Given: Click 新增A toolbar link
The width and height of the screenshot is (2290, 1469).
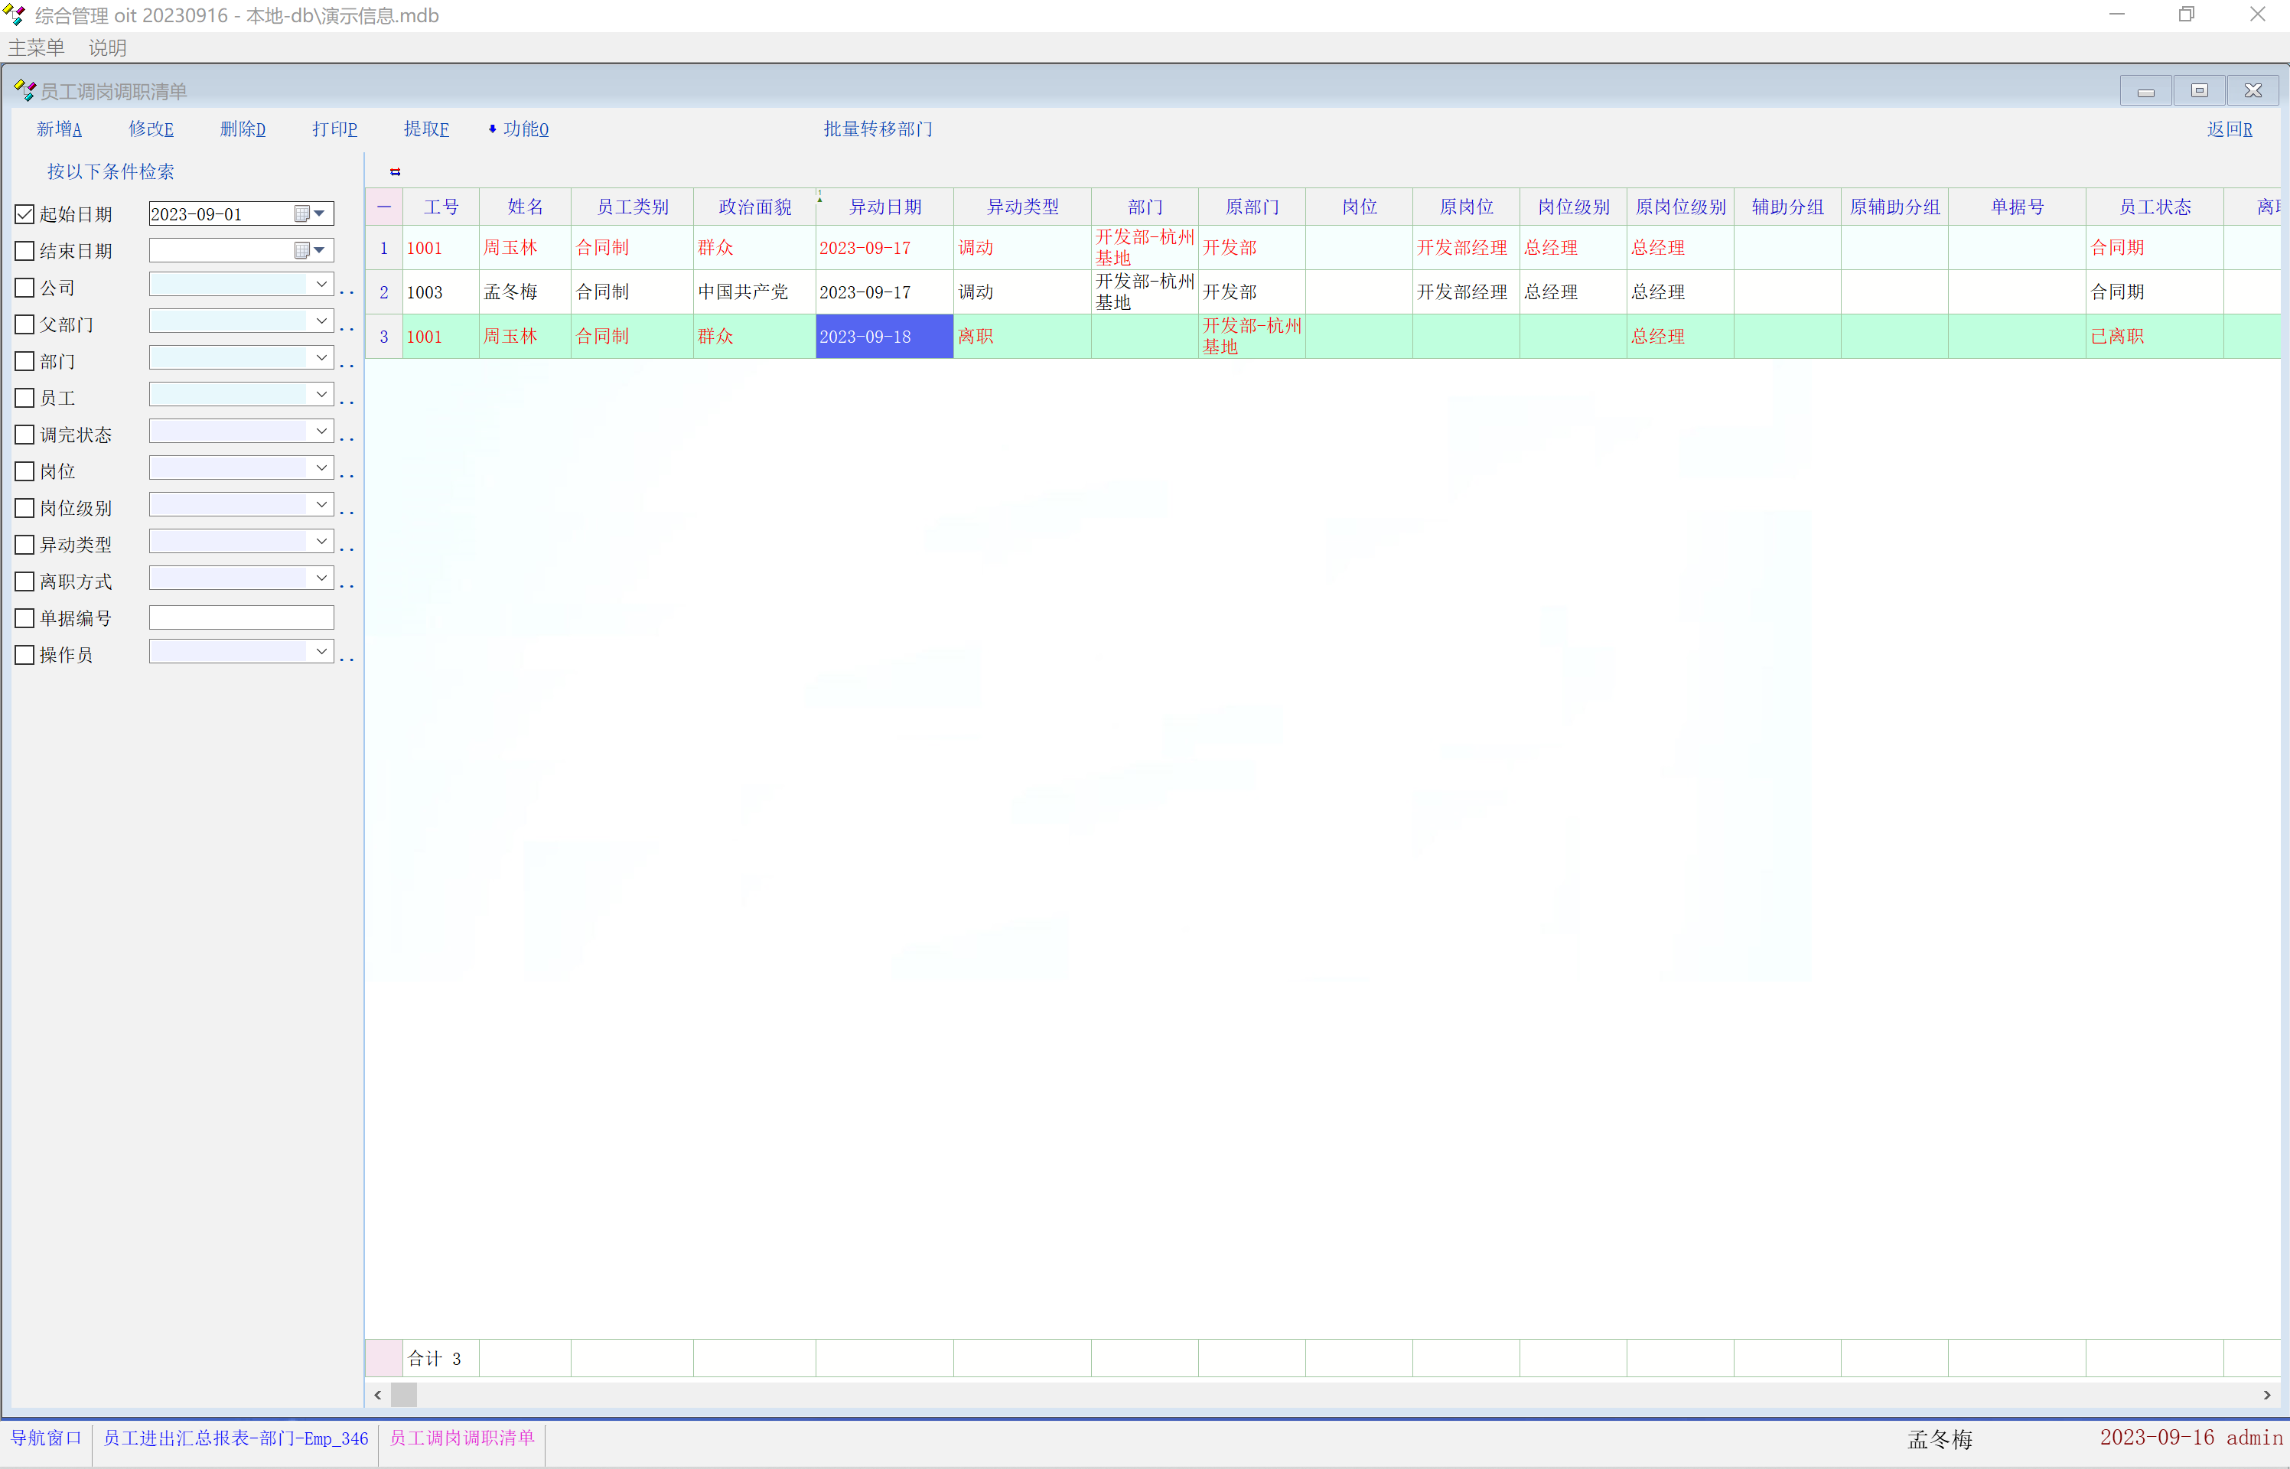Looking at the screenshot, I should coord(59,129).
